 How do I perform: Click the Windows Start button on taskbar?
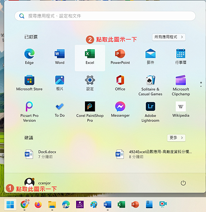click(x=10, y=205)
